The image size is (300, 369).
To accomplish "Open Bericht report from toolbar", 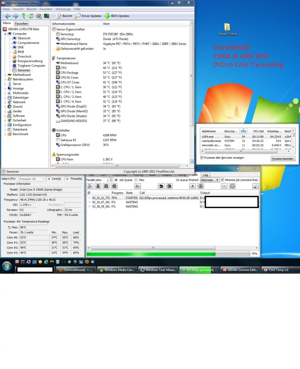I will [x=64, y=16].
